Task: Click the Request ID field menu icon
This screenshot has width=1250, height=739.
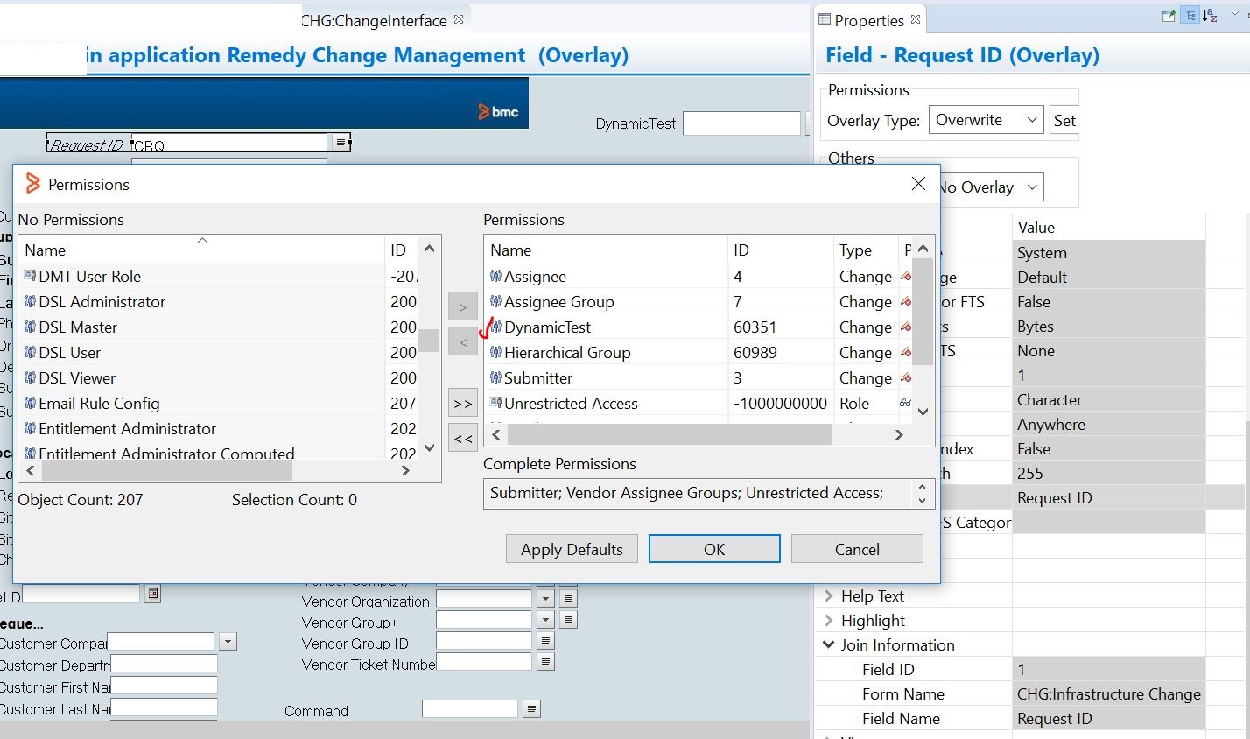Action: click(x=340, y=142)
